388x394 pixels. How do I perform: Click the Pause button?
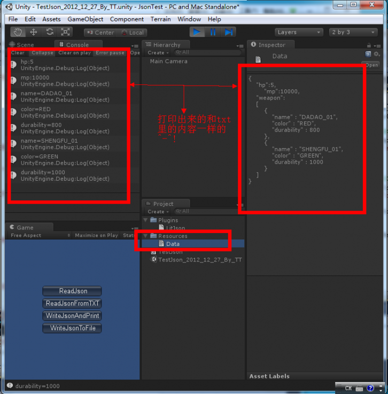(213, 32)
